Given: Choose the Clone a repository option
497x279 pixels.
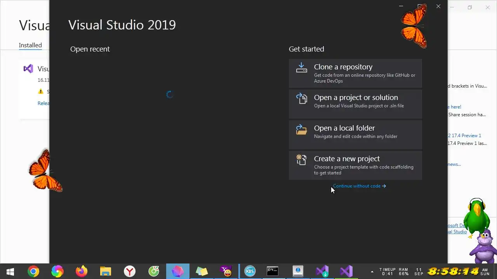Looking at the screenshot, I should click(355, 73).
